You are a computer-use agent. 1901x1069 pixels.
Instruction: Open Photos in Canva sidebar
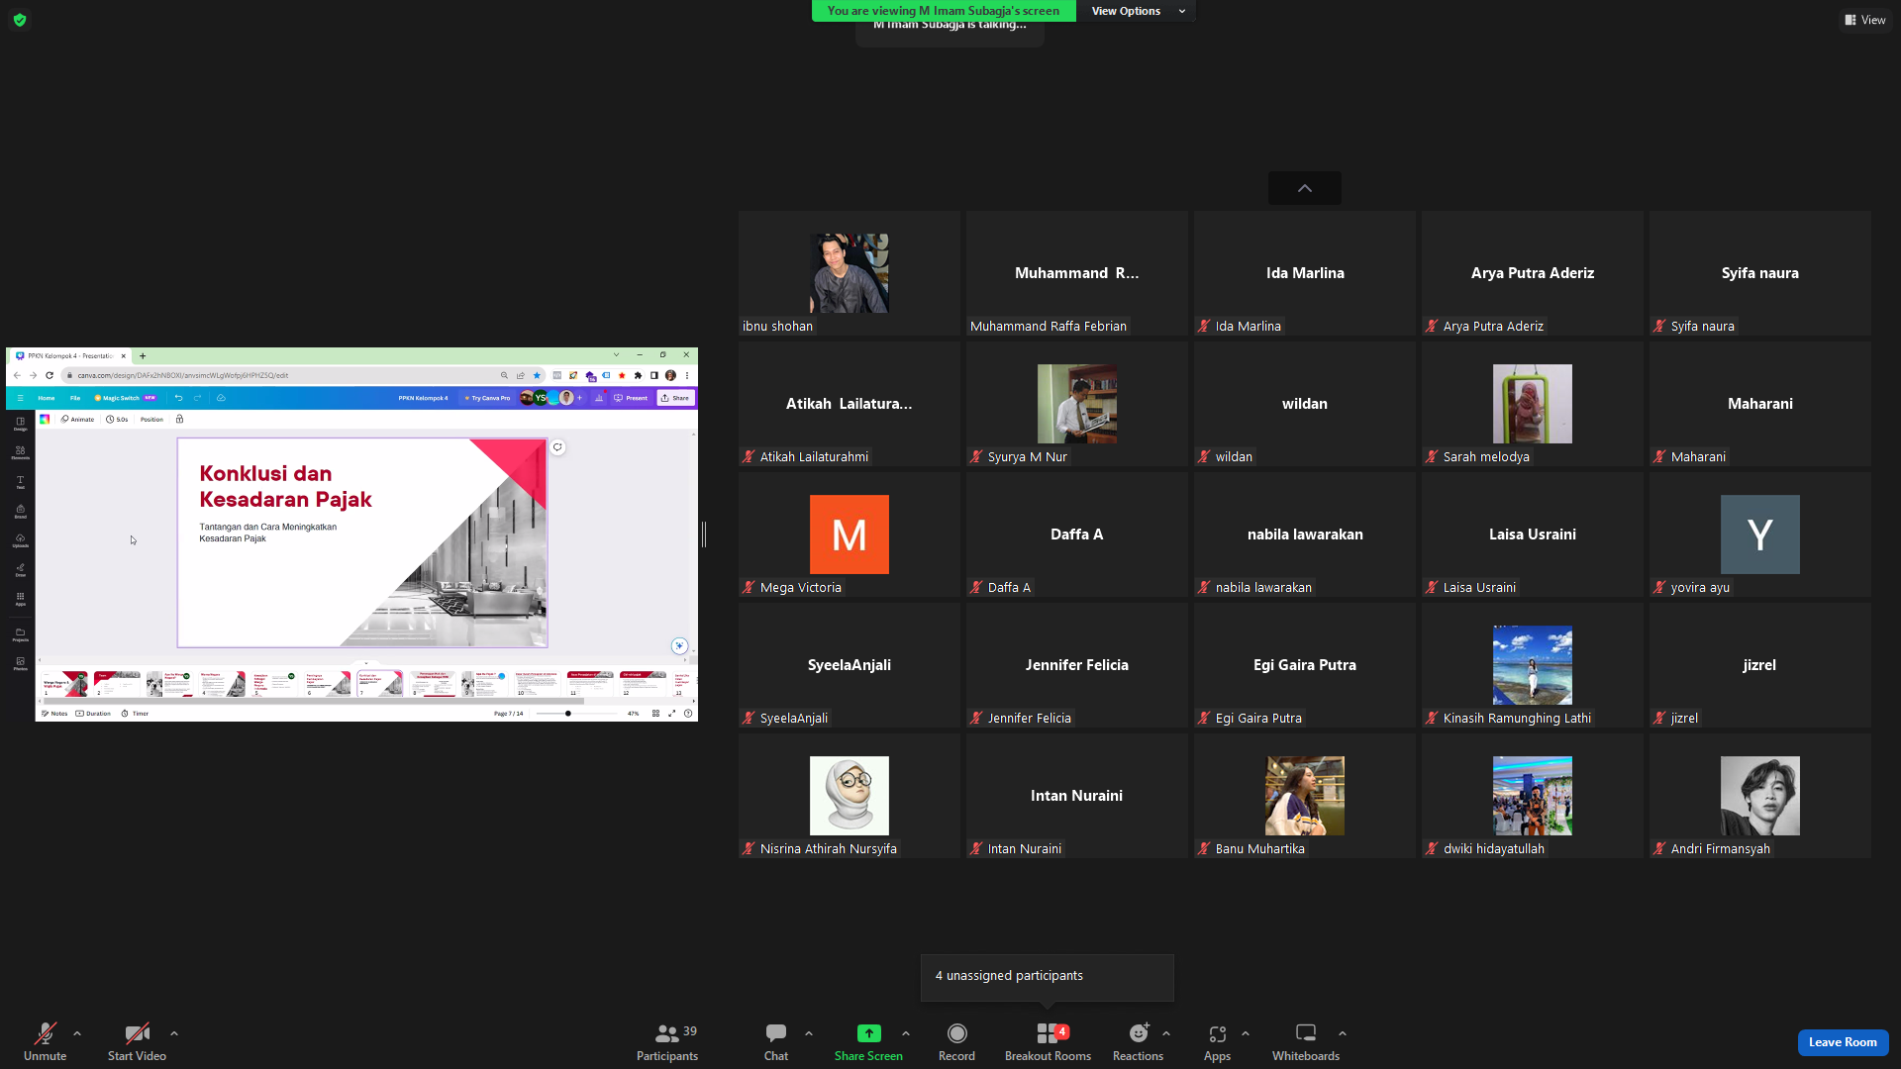click(x=20, y=663)
